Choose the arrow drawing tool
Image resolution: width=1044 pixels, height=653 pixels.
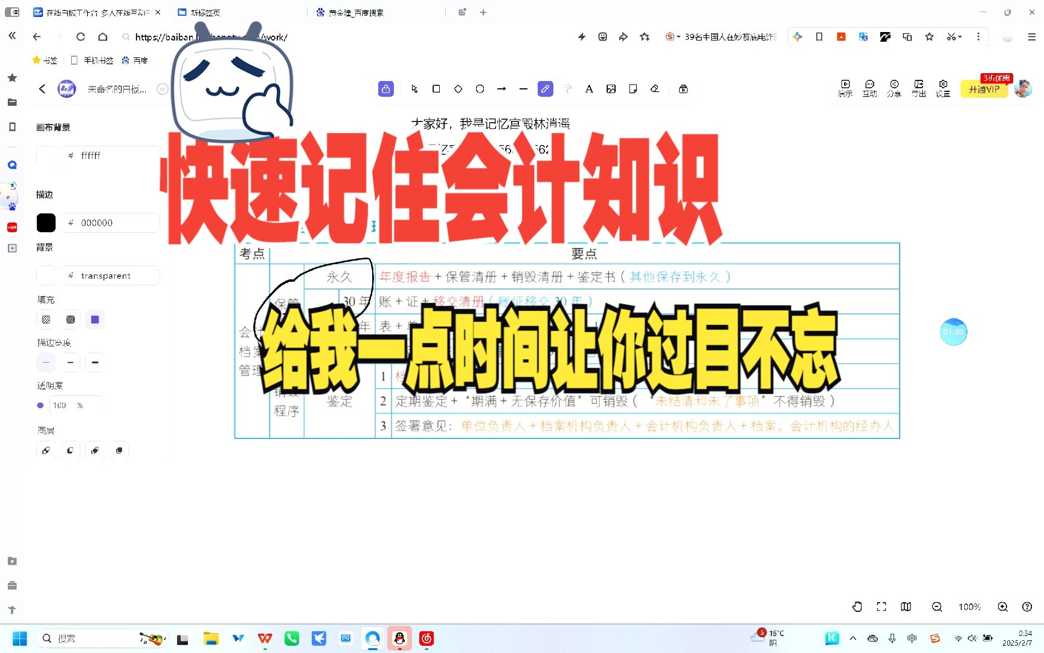tap(501, 89)
